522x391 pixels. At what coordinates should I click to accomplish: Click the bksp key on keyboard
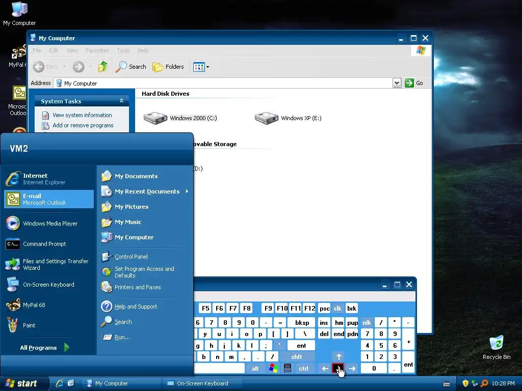coord(302,322)
